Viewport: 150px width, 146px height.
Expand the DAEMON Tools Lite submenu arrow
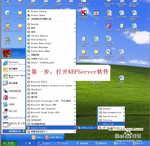pos(75,59)
